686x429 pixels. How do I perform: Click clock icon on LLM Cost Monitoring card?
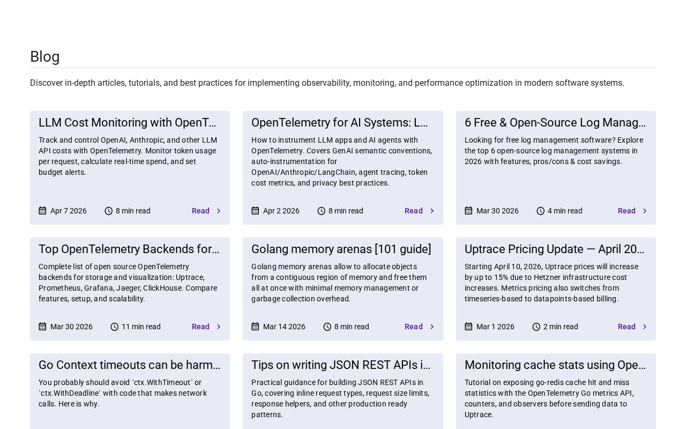[109, 211]
